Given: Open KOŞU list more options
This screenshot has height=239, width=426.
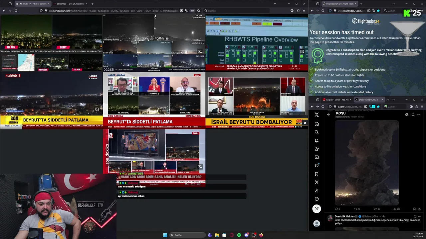Looking at the screenshot, I should pos(419,115).
